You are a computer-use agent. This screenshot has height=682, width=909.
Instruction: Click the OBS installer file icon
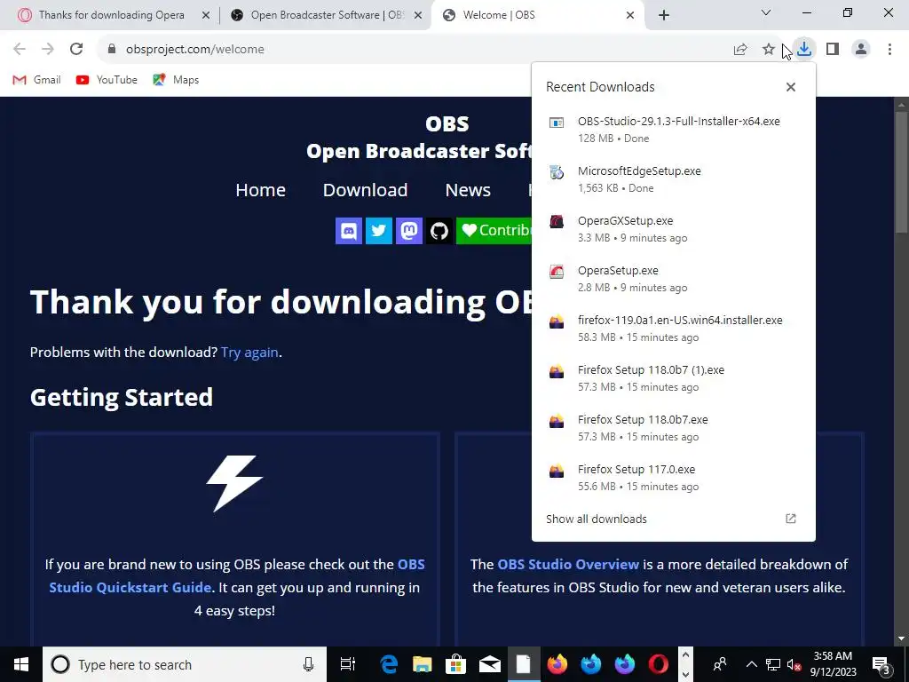[x=557, y=123]
